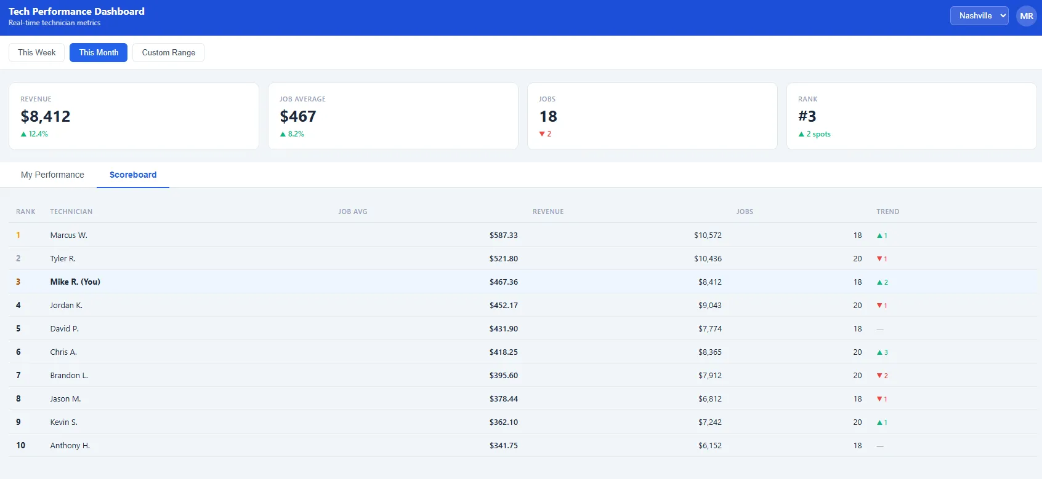The height and width of the screenshot is (479, 1042).
Task: Click the Rank #3 summary card
Action: 911,116
